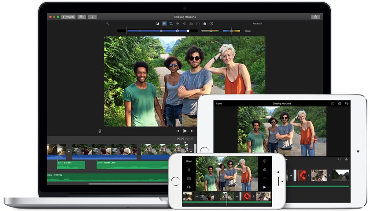Play the video in Mac viewer

coord(185,131)
